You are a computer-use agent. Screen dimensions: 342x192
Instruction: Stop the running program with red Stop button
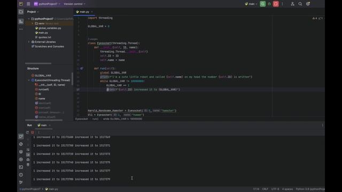[276, 4]
